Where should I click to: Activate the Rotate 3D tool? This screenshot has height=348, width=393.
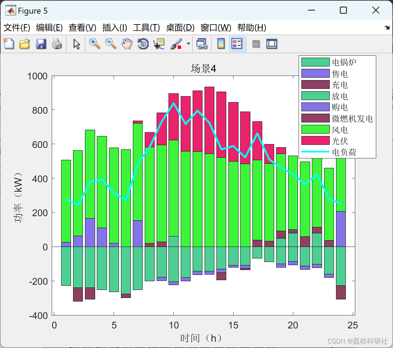(143, 44)
